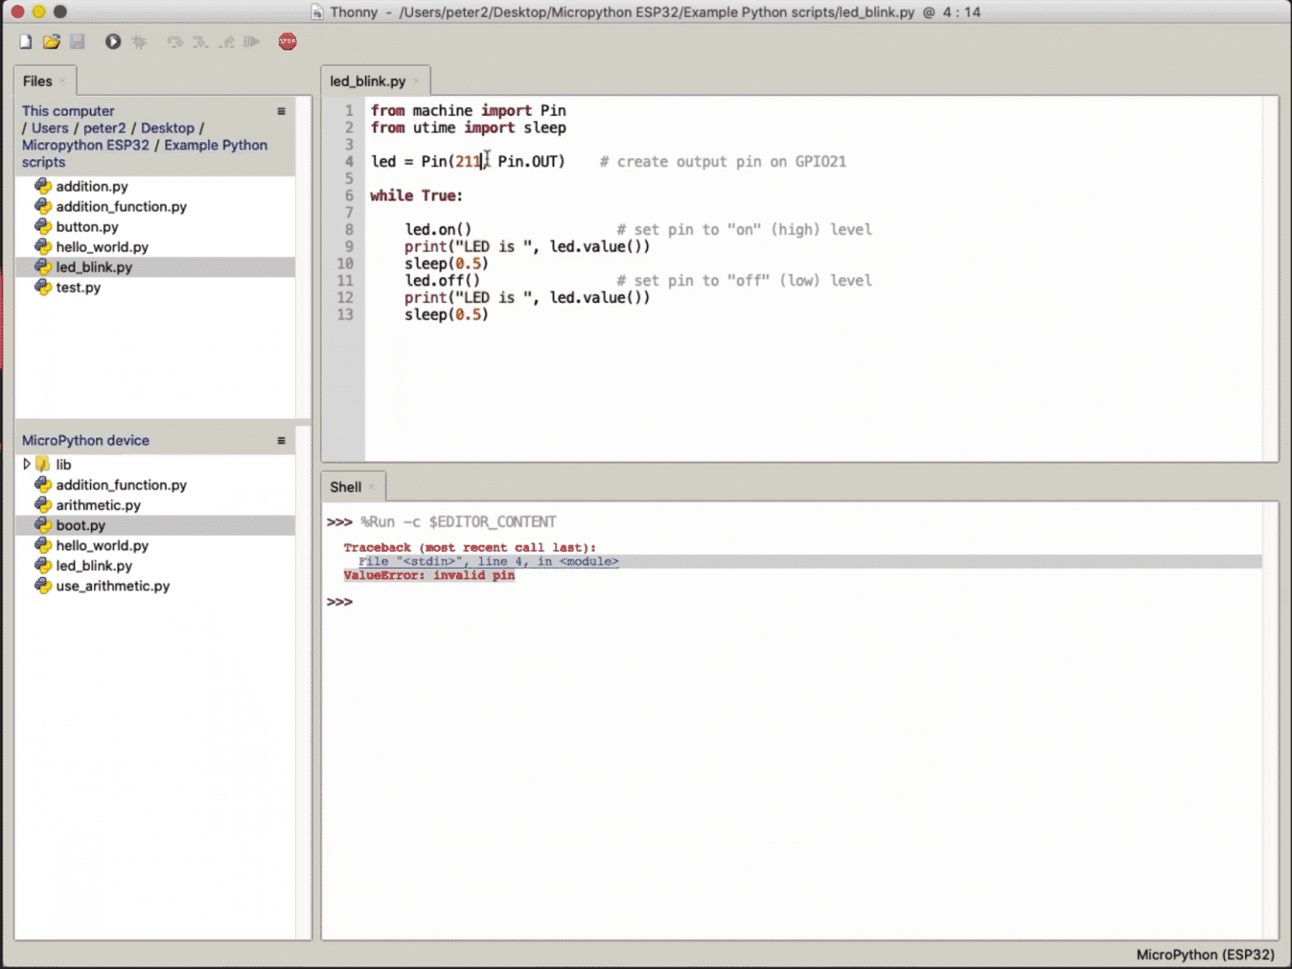Screen dimensions: 1292x969
Task: Open the This computer panel menu icon
Action: pyautogui.click(x=281, y=111)
